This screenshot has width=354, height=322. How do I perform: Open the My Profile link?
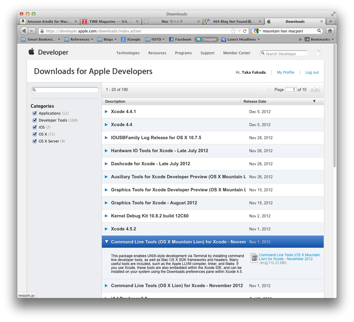pos(286,72)
